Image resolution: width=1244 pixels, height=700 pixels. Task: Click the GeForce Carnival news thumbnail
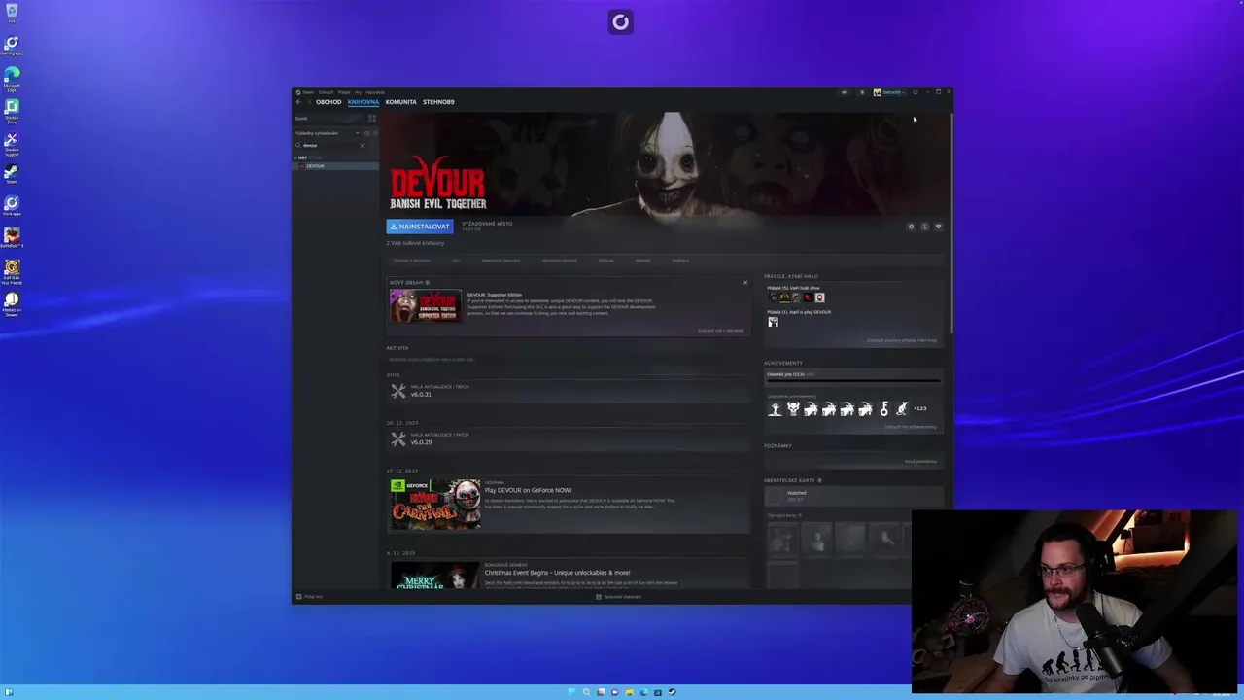[435, 504]
